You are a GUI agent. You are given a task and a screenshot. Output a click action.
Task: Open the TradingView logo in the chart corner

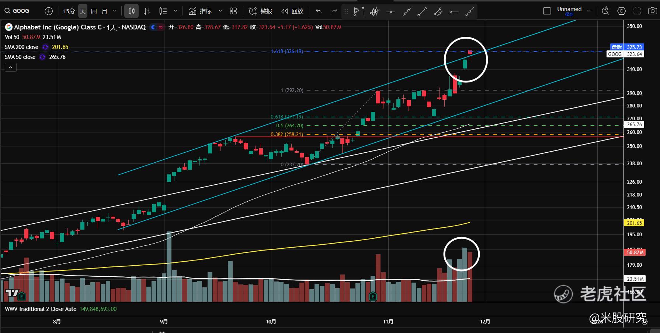point(12,293)
